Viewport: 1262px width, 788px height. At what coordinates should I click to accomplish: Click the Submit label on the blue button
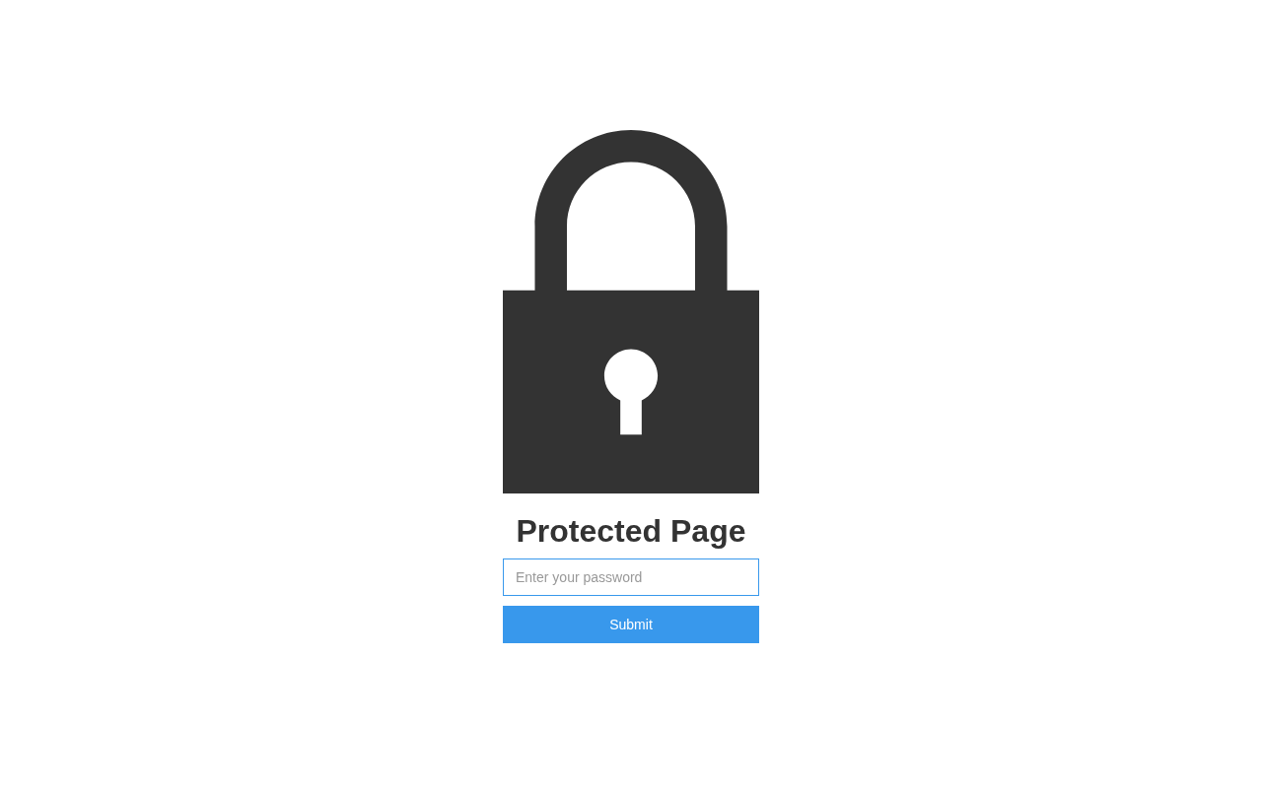631,624
